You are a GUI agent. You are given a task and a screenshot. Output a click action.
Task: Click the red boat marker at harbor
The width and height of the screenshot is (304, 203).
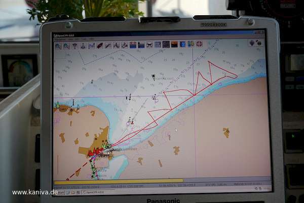[x=91, y=152]
